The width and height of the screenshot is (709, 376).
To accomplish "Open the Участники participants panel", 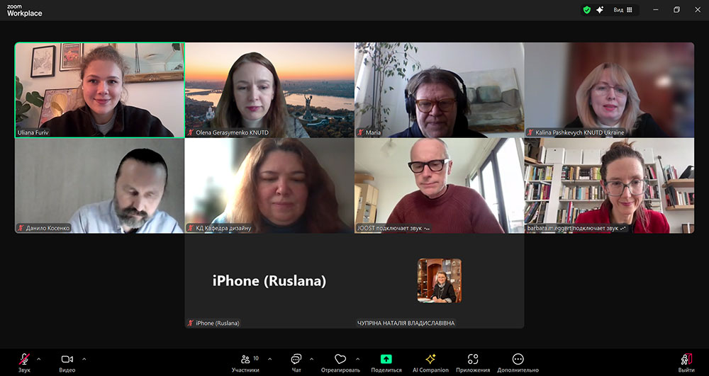I will point(245,363).
